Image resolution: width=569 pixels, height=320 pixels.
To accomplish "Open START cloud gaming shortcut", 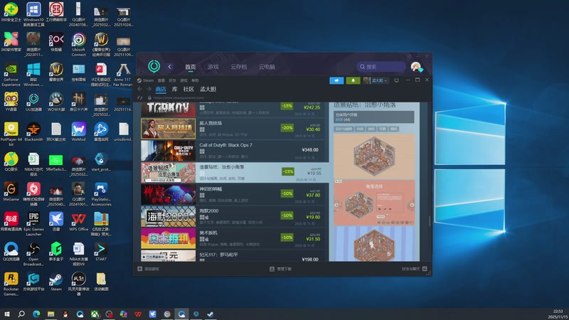I will (x=101, y=252).
